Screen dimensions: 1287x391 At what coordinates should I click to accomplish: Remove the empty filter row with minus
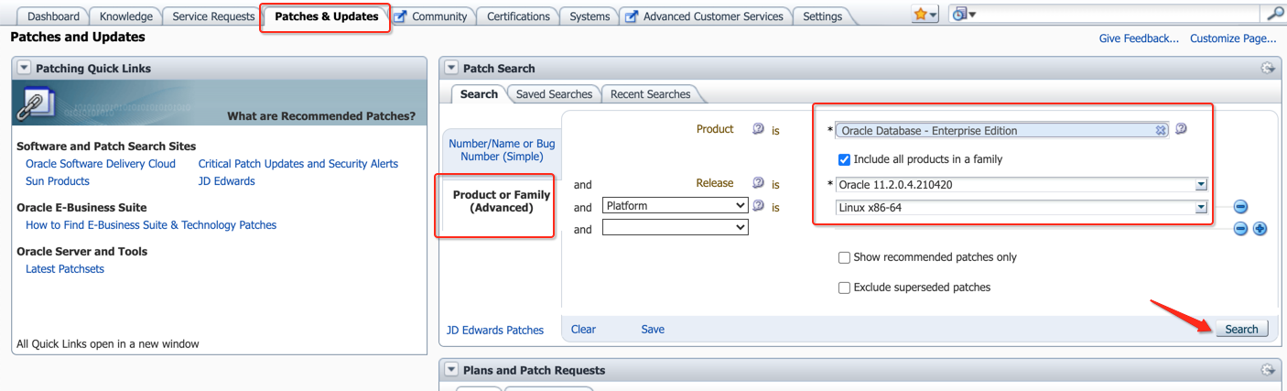tap(1240, 228)
